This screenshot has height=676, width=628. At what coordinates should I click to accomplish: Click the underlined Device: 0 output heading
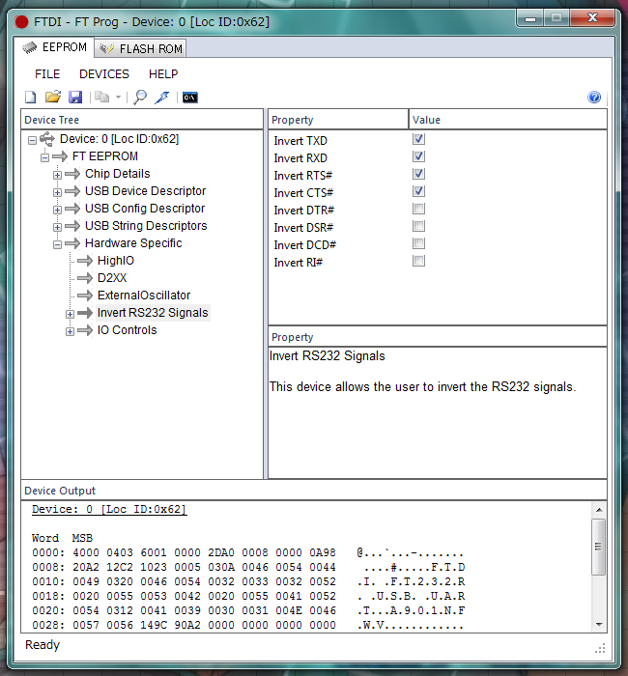(109, 509)
